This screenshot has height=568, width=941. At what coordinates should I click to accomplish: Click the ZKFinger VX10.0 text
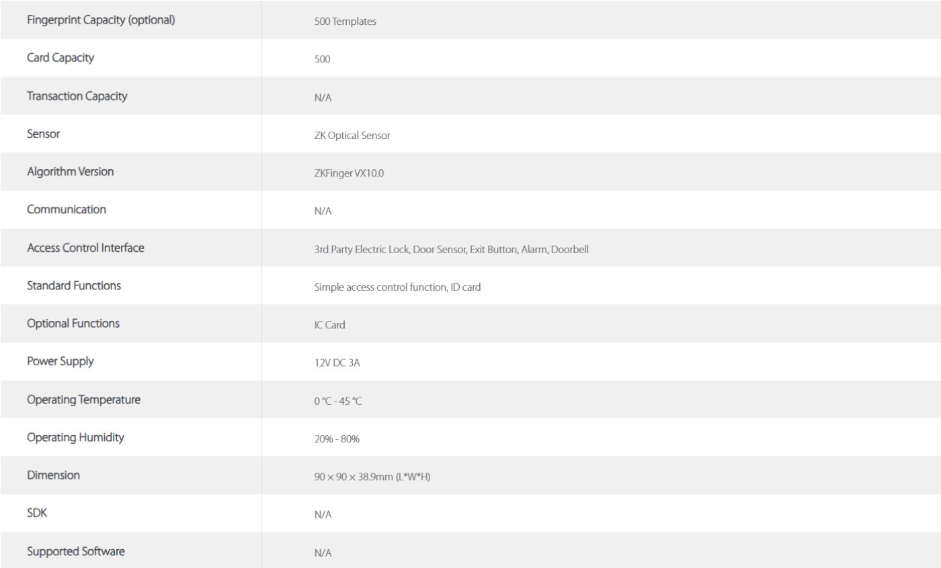(349, 173)
